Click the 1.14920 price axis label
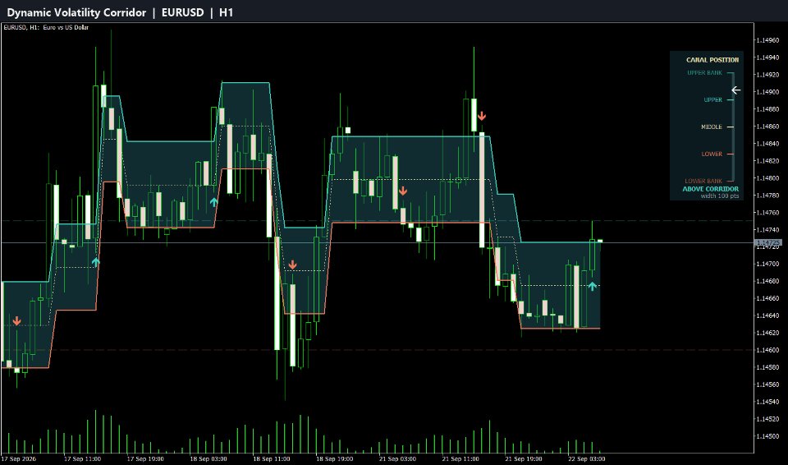Screen dimensions: 788x465 coord(767,75)
